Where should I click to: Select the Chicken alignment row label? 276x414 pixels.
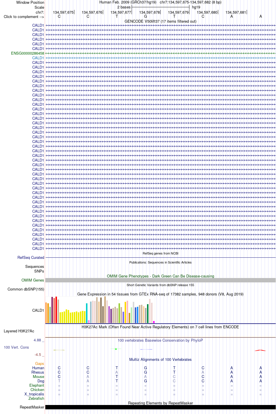[x=37, y=390]
